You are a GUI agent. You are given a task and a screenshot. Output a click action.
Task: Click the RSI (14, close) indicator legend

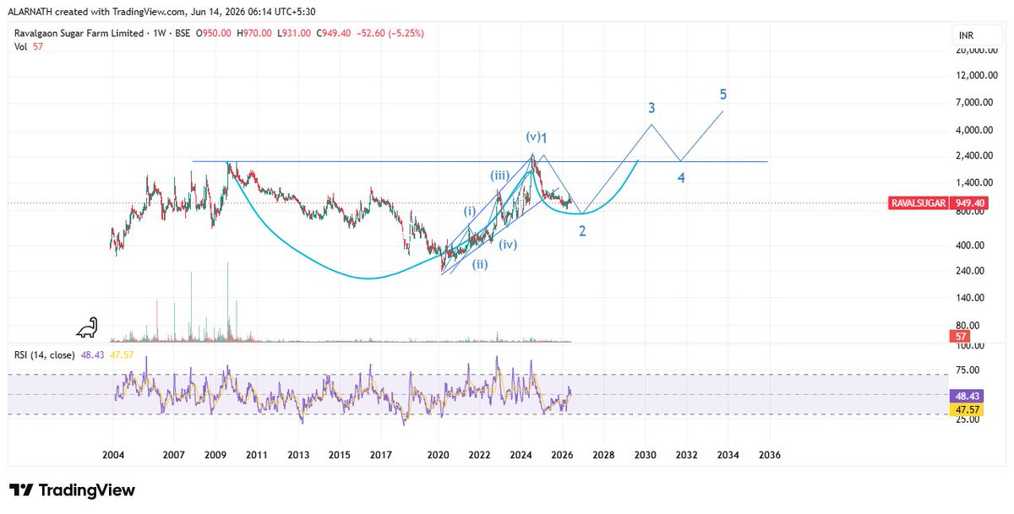44,355
